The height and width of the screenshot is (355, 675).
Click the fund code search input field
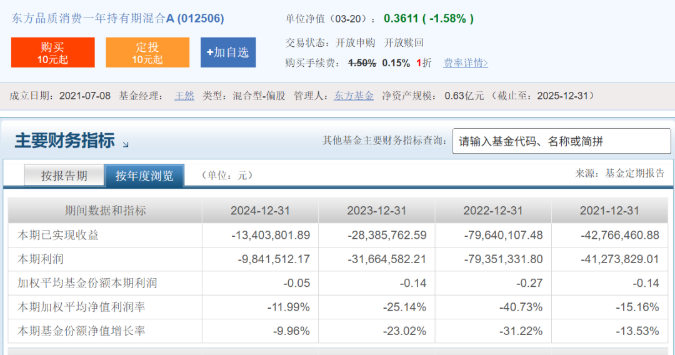(x=561, y=141)
